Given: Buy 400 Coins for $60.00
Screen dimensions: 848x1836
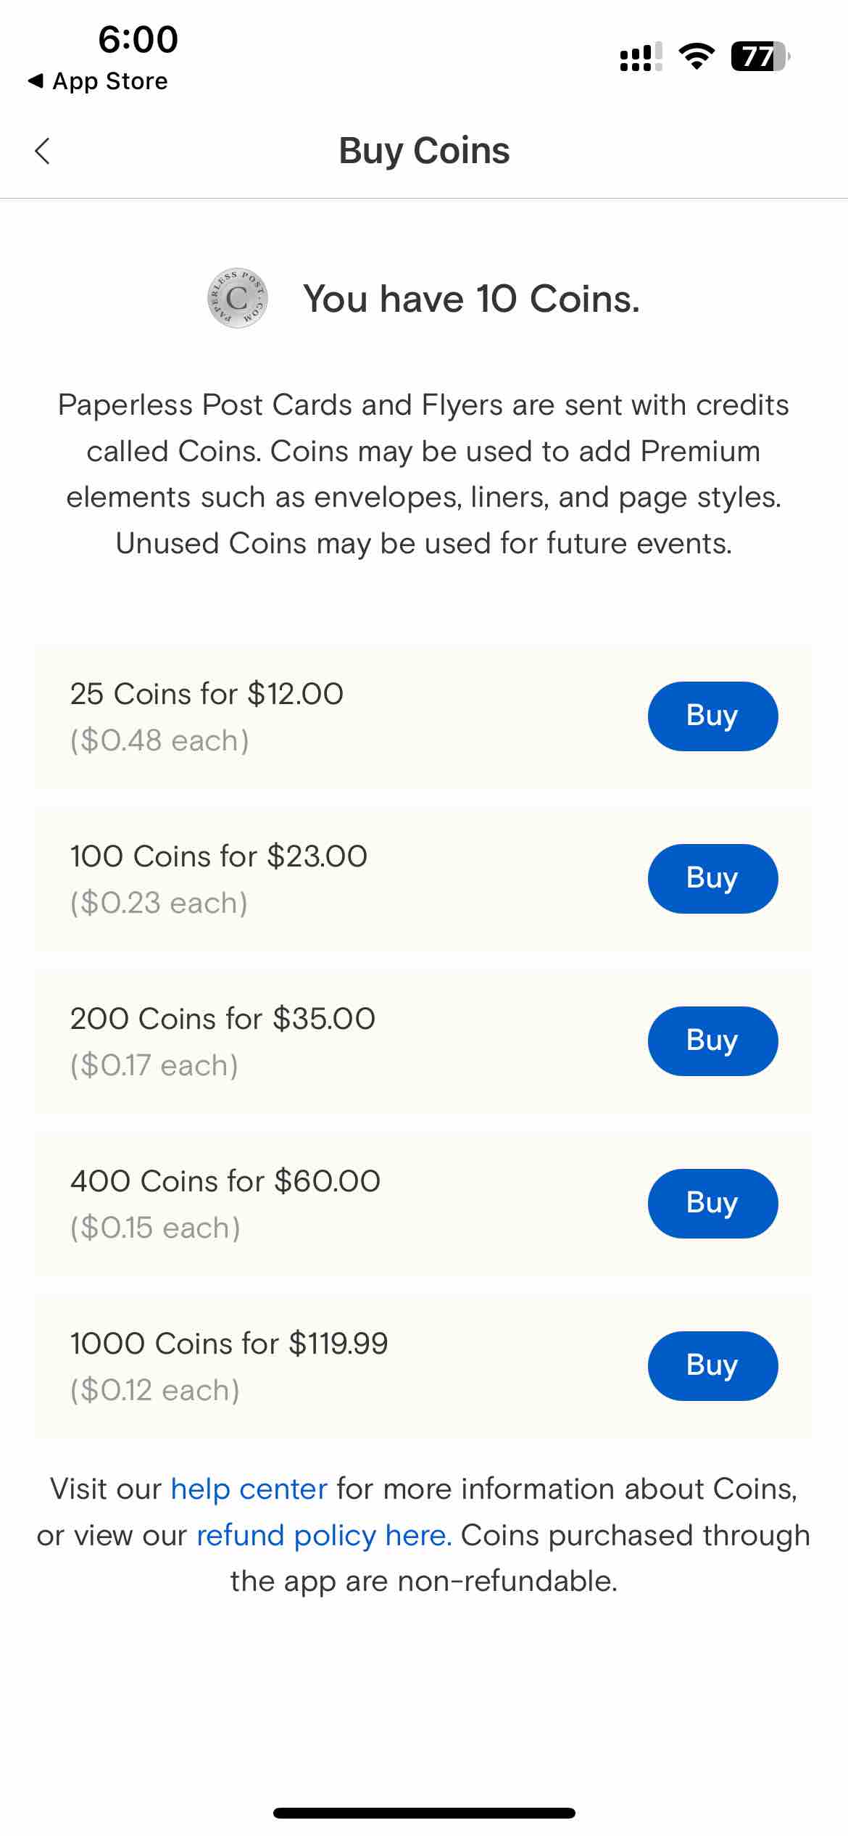Looking at the screenshot, I should coord(712,1203).
